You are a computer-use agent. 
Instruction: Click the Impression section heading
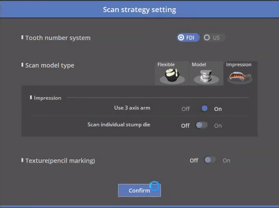click(x=47, y=98)
